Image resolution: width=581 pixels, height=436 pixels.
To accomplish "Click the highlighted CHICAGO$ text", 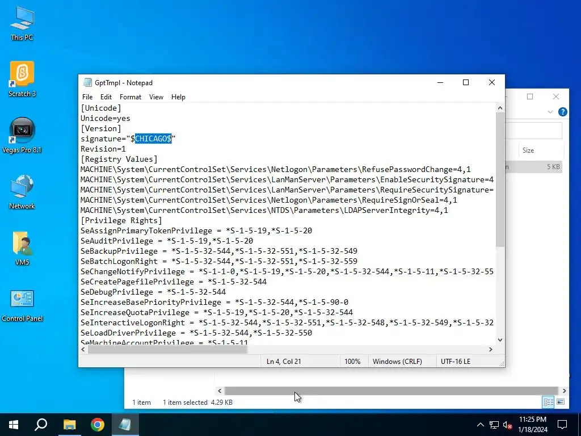I will pyautogui.click(x=153, y=139).
